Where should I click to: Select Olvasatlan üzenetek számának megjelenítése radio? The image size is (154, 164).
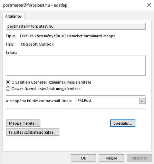pos(8,82)
